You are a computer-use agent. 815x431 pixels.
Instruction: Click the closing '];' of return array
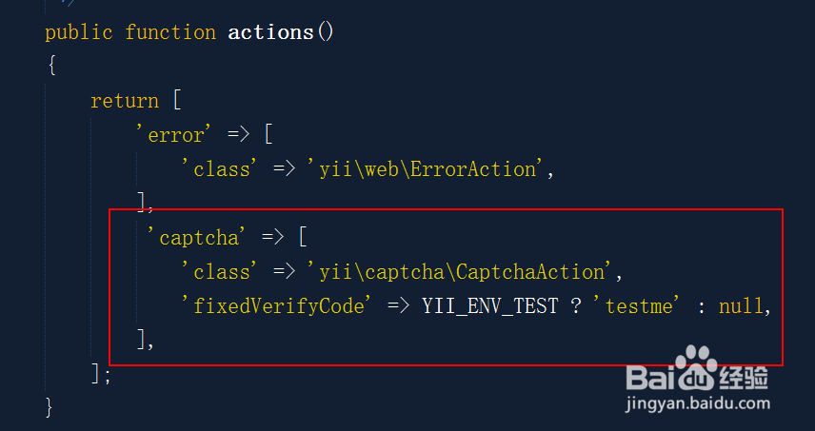click(101, 374)
